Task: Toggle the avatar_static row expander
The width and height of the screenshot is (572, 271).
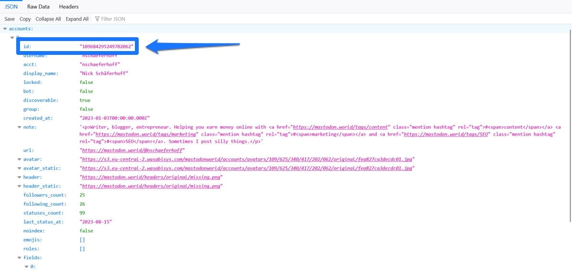Action: point(19,168)
